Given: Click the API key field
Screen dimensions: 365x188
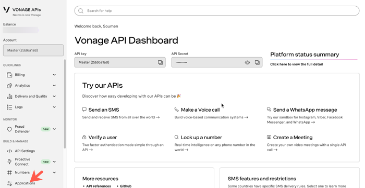Looking at the screenshot, I should coord(120,62).
